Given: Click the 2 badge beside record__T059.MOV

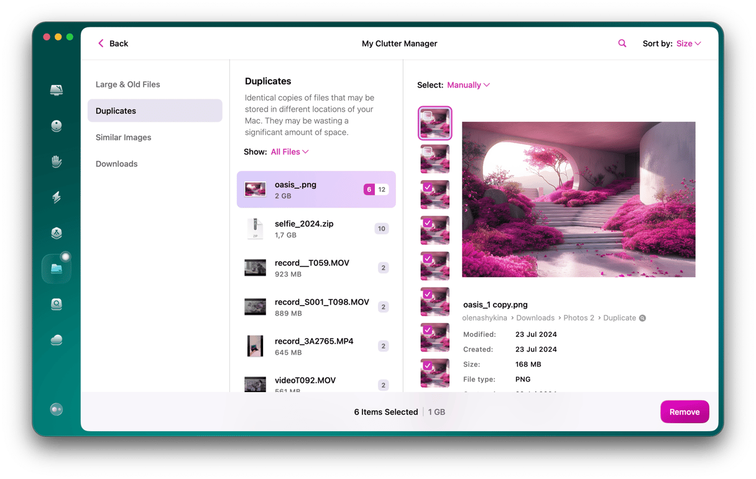Looking at the screenshot, I should [384, 268].
